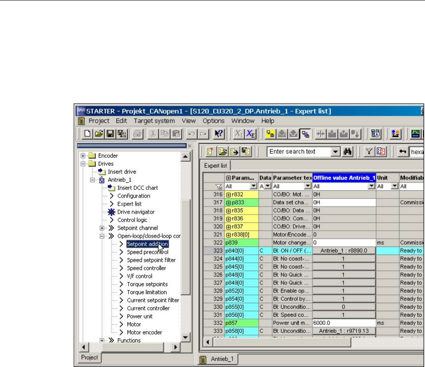The height and width of the screenshot is (367, 425).
Task: Open the Help menu
Action: pyautogui.click(x=268, y=121)
